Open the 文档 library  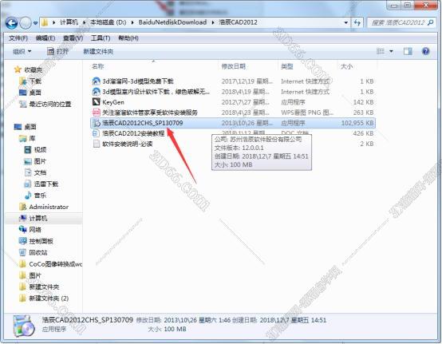(40, 172)
